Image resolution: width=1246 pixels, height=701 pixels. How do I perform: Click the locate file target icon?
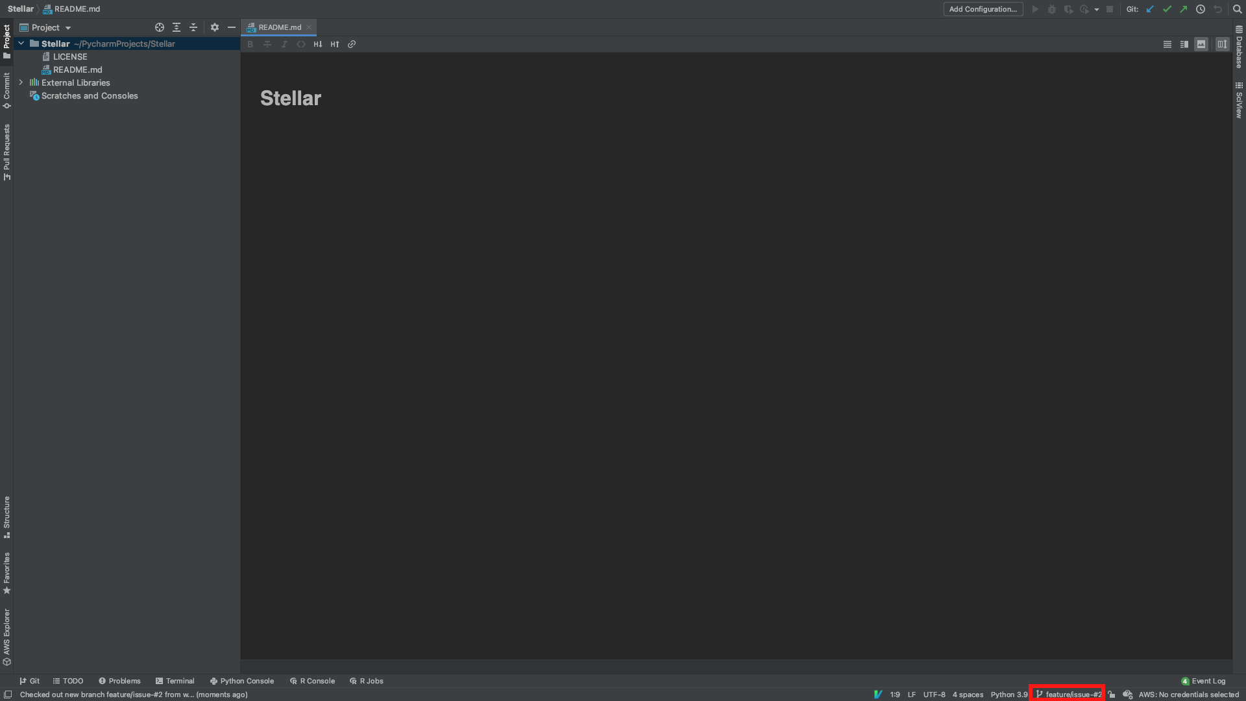tap(160, 27)
